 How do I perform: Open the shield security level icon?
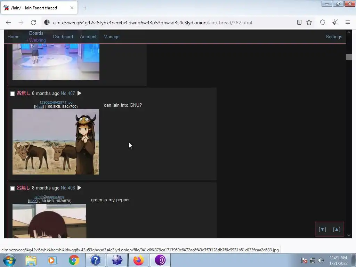pyautogui.click(x=323, y=22)
